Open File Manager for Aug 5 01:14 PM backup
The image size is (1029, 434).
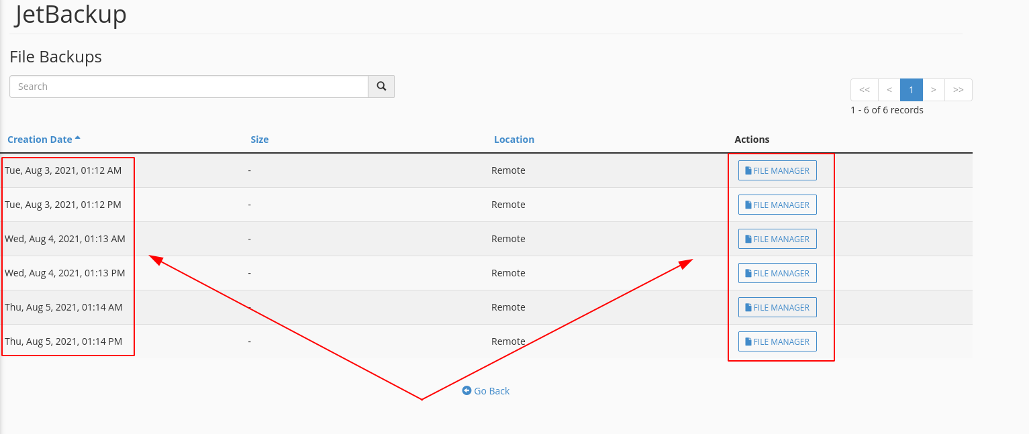click(x=777, y=341)
